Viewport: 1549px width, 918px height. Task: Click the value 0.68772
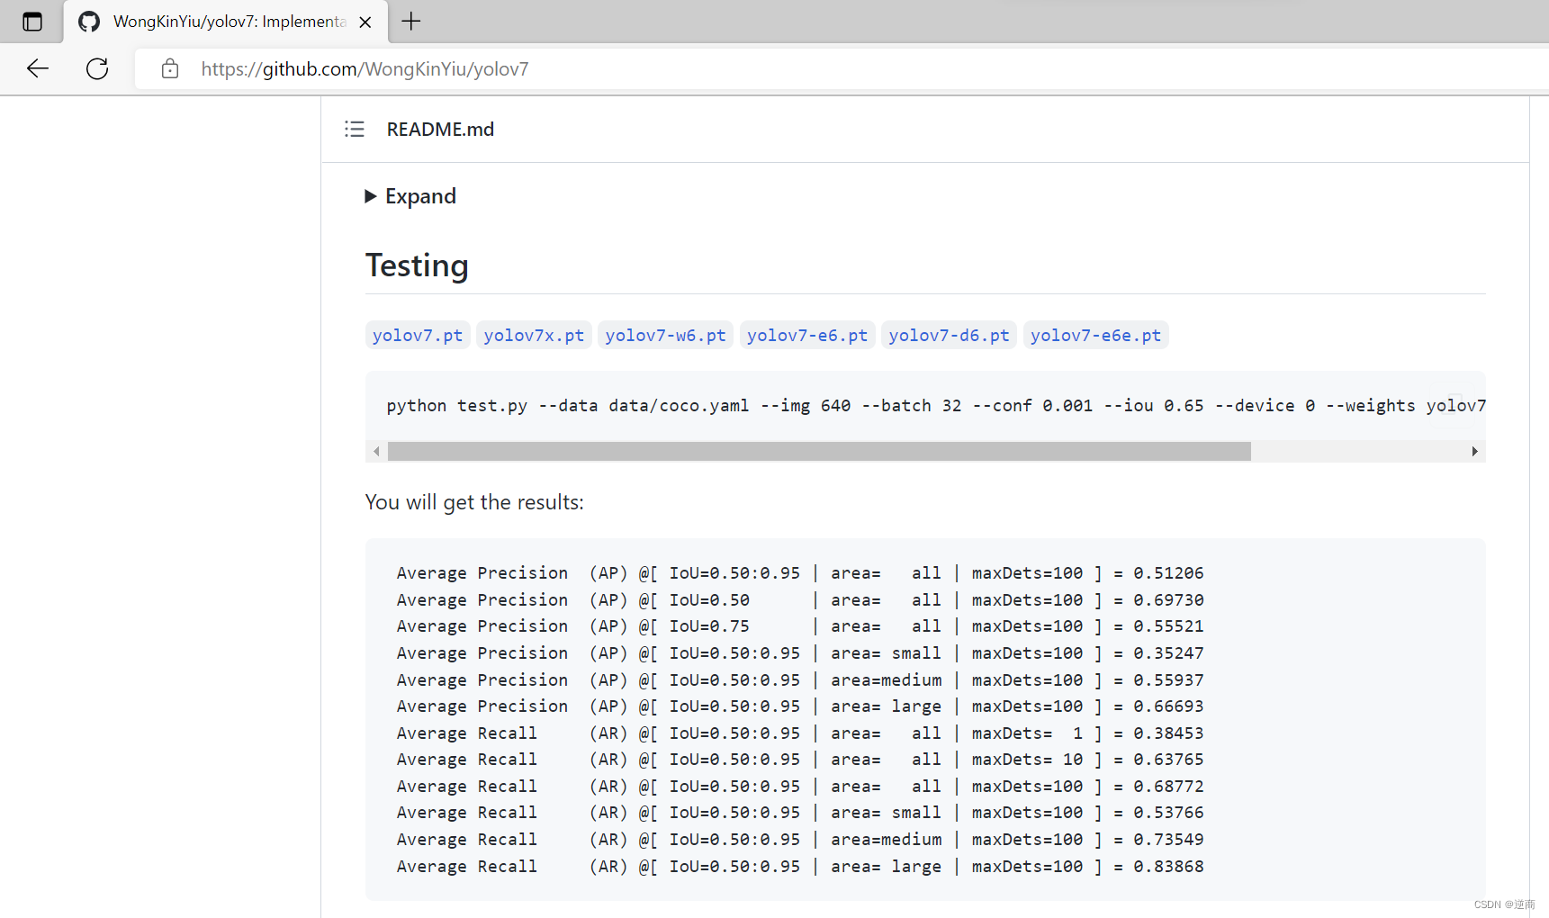1168,787
